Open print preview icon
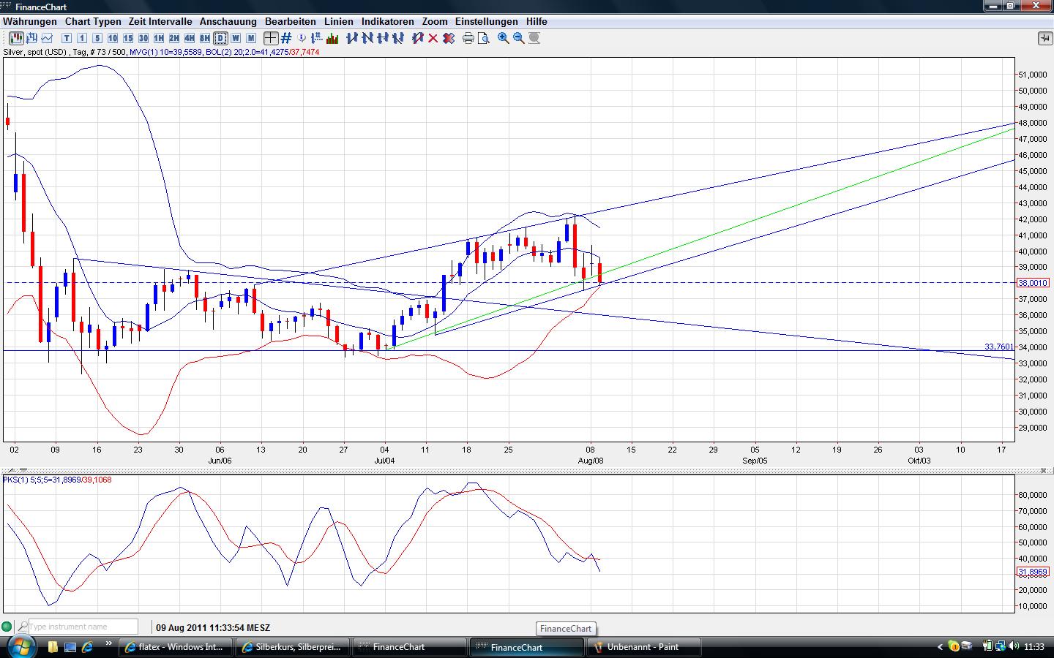 [x=484, y=38]
